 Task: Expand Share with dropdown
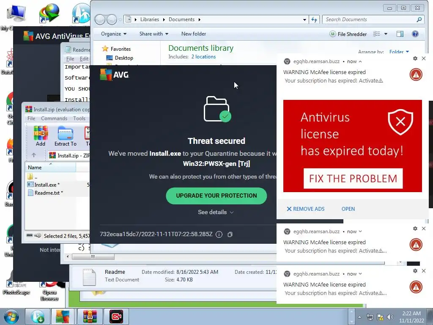154,34
